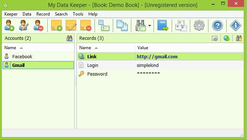Open the Tools menu
This screenshot has height=140, width=247.
[78, 14]
